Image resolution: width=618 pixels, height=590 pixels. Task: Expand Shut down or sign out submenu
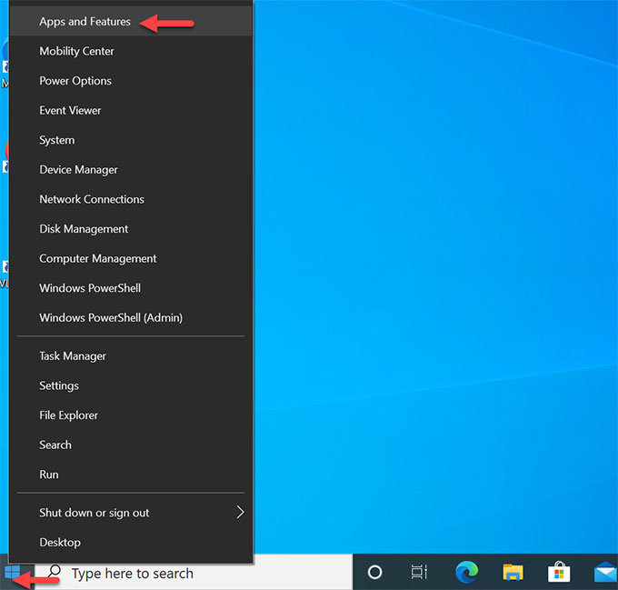pyautogui.click(x=131, y=513)
